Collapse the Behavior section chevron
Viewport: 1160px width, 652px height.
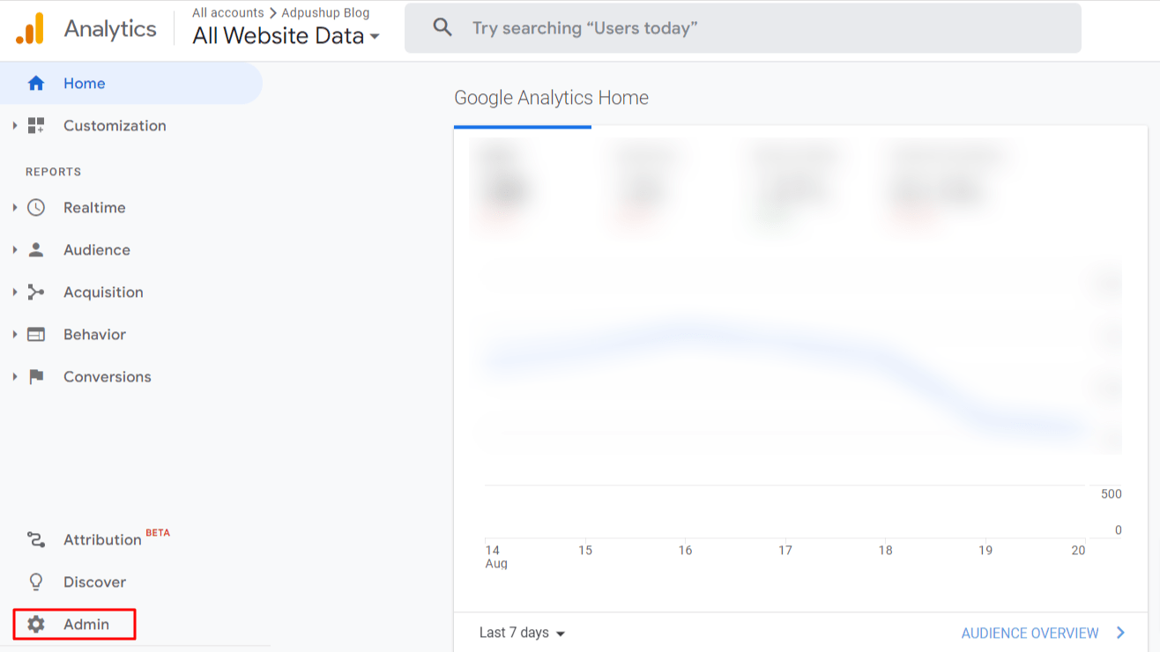click(x=14, y=334)
